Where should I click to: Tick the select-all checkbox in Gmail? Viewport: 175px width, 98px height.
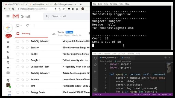tap(18, 25)
